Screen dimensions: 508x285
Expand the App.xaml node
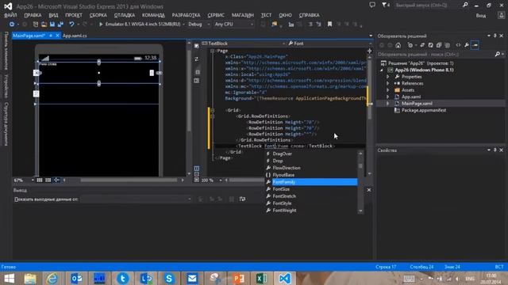(x=388, y=97)
